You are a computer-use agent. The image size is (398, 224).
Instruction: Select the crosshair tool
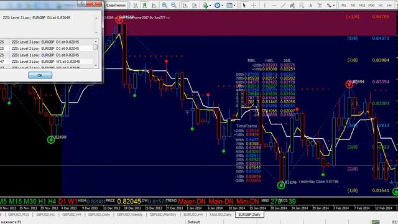point(254,6)
